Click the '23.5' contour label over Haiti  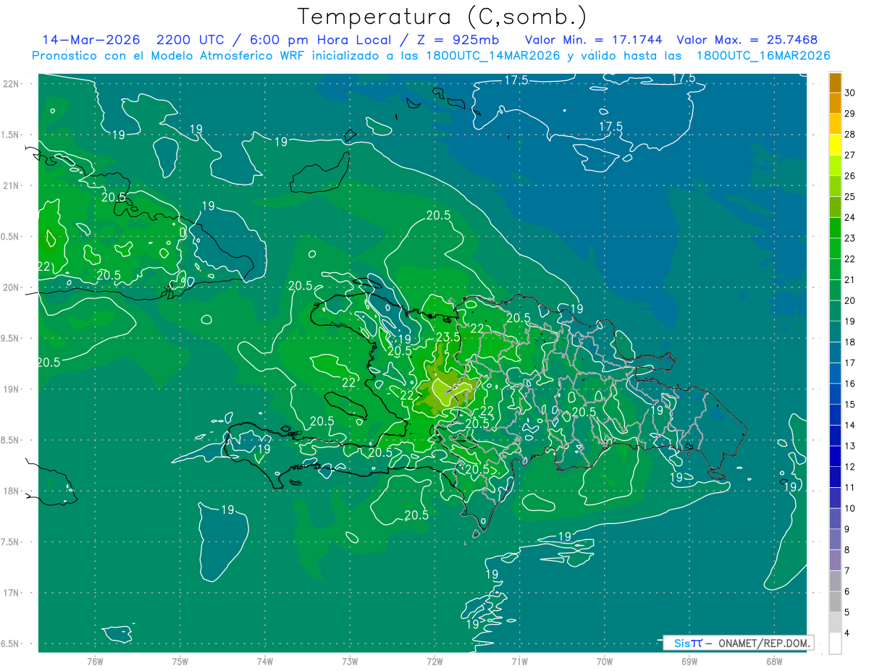[448, 337]
